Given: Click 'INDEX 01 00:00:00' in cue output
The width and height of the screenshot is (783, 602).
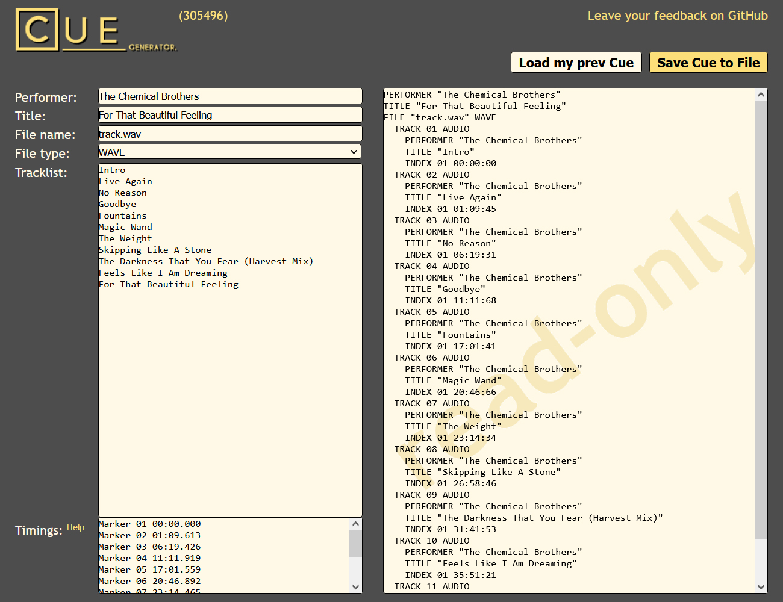Looking at the screenshot, I should click(x=451, y=163).
